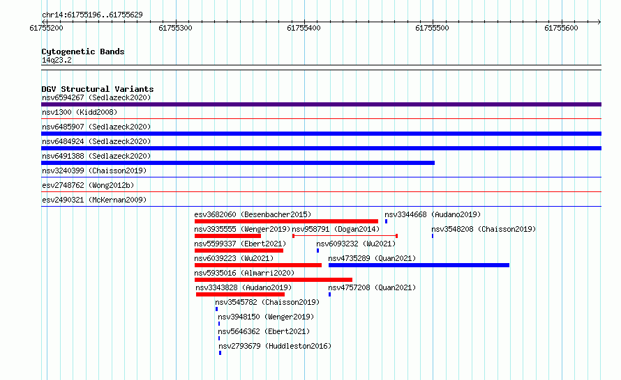Click the Cytogenetic Bands track title
Image resolution: width=621 pixels, height=380 pixels.
click(x=83, y=52)
